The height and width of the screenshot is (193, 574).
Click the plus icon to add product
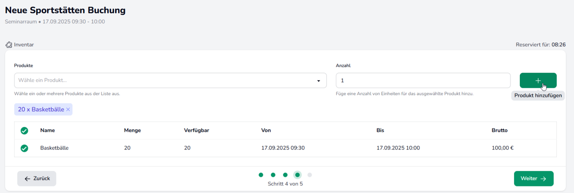[x=538, y=80]
